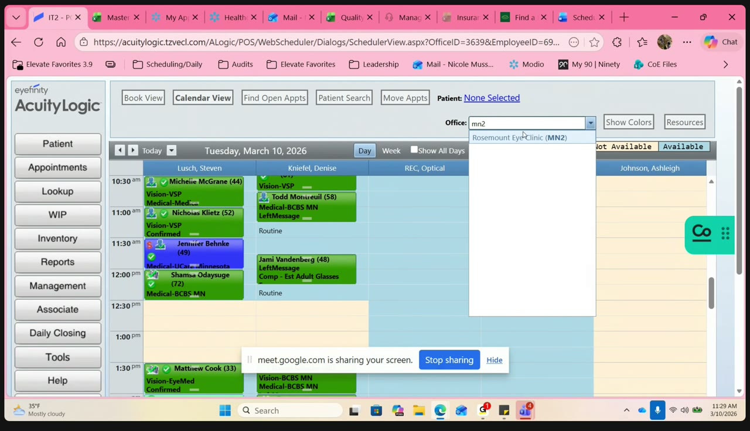The image size is (750, 431).
Task: Reload the page with the refresh icon
Action: coord(39,42)
